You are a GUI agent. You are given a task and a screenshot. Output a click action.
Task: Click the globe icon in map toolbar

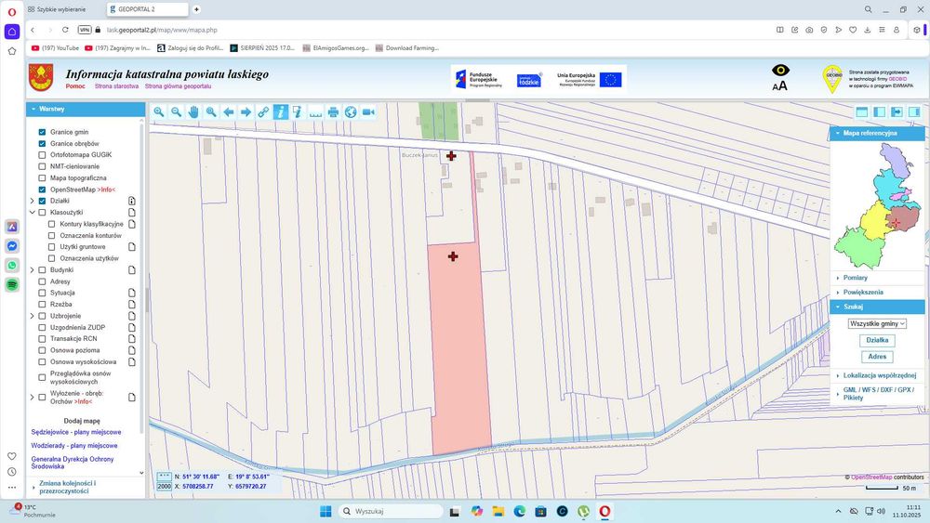click(351, 112)
